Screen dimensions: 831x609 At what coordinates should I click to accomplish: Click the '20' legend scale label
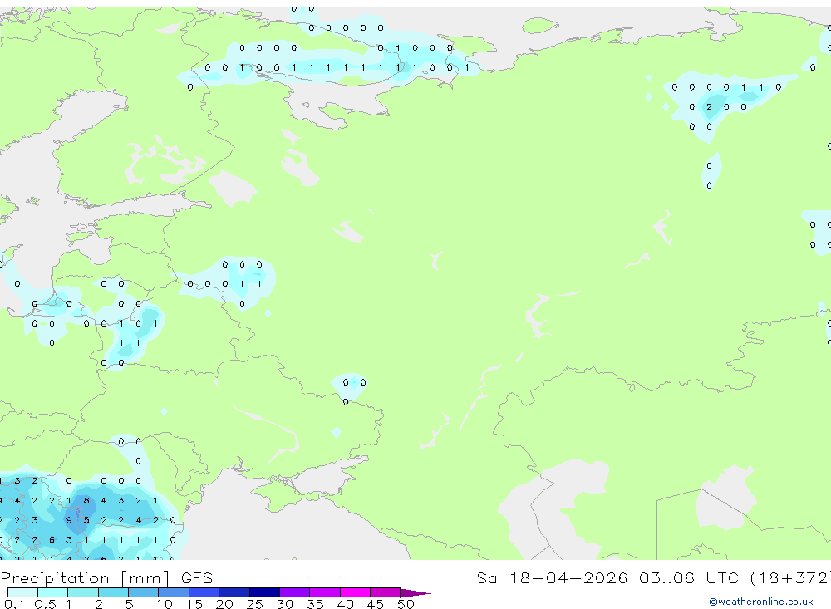tap(224, 604)
